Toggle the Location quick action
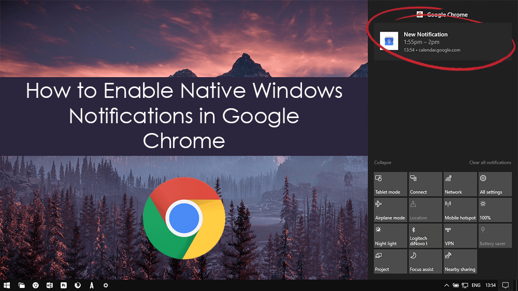Image resolution: width=518 pixels, height=291 pixels. tap(425, 210)
